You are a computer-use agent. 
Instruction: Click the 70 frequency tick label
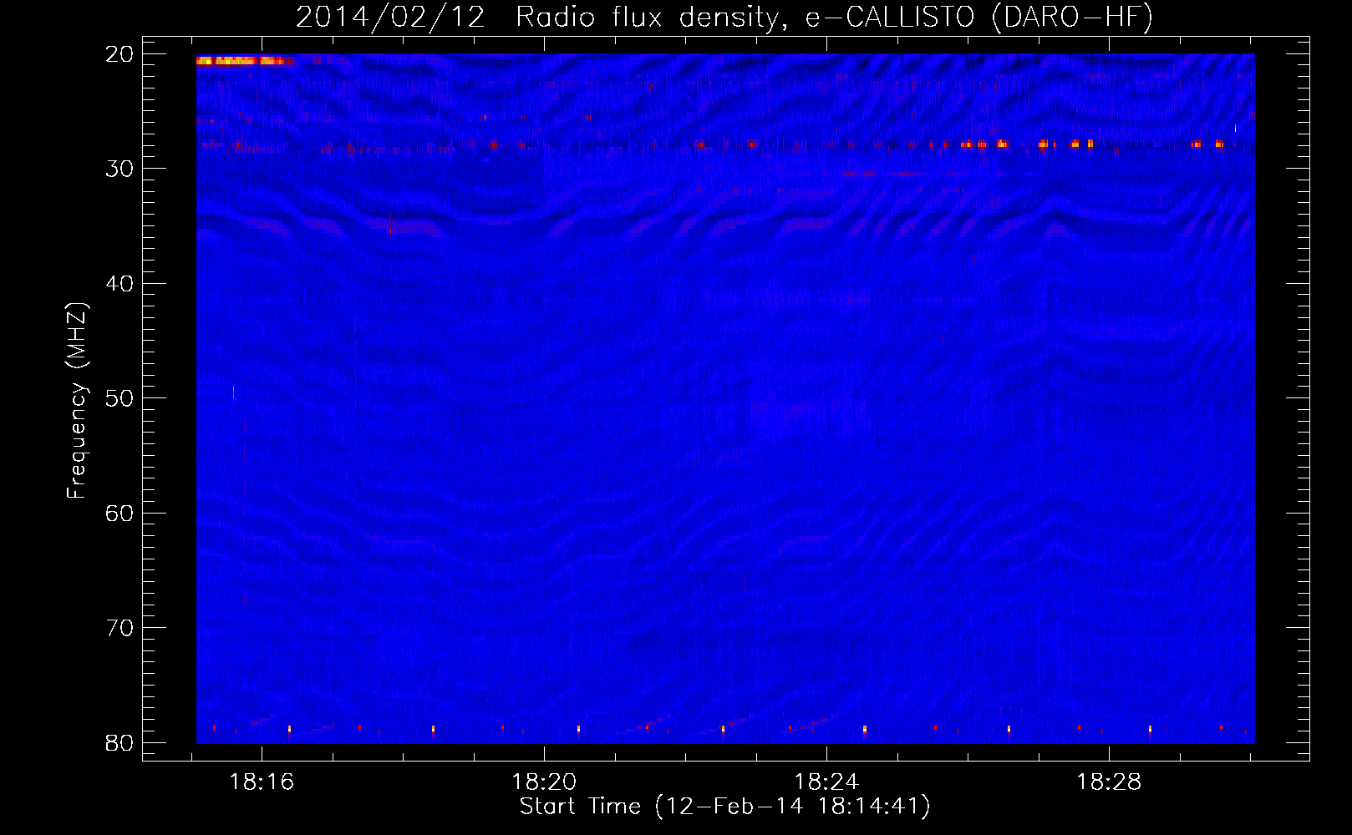click(x=119, y=628)
